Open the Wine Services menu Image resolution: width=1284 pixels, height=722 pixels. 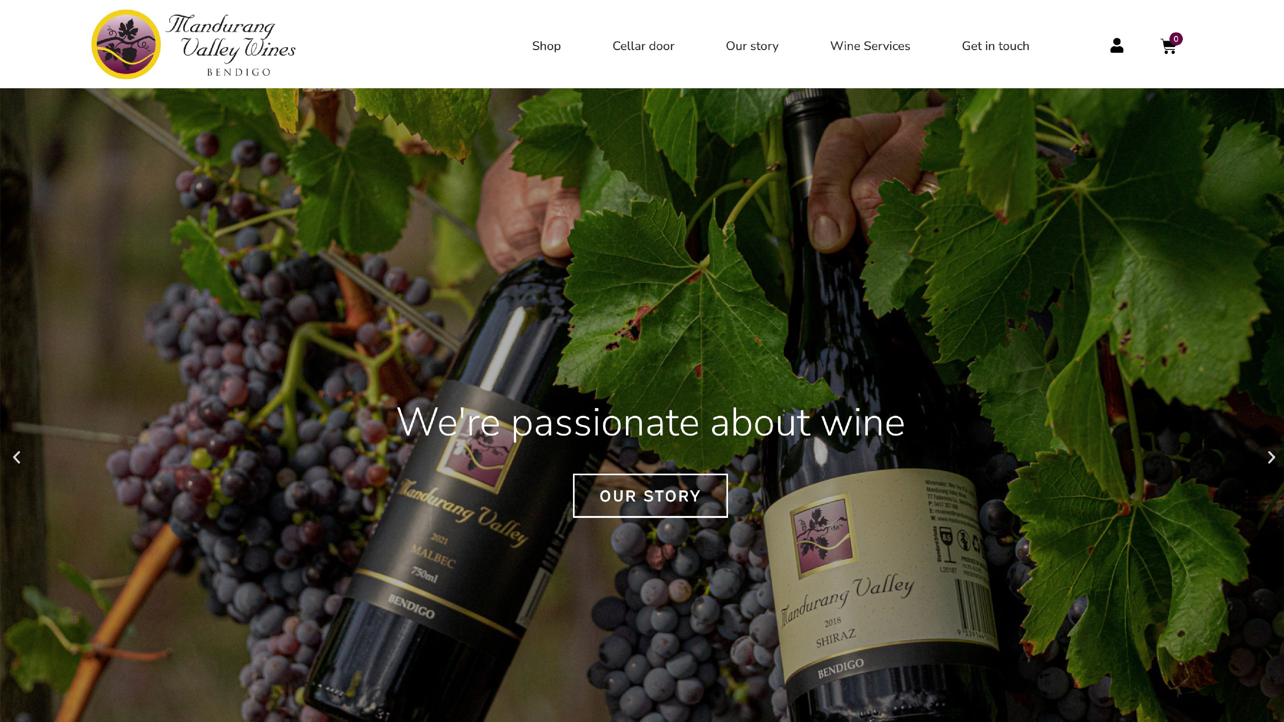[x=870, y=46]
